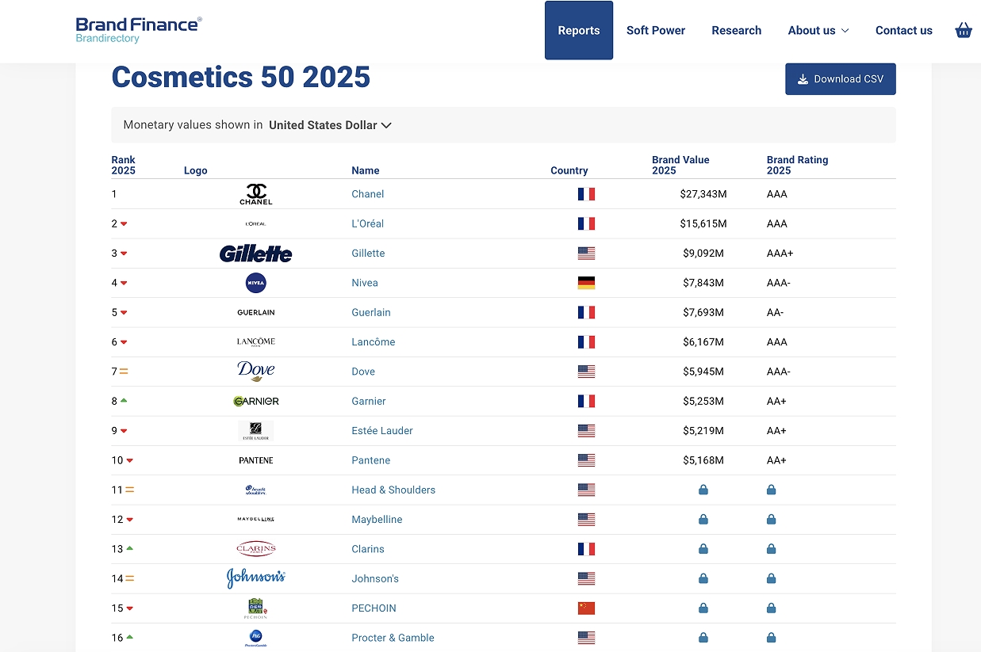Click the brand rating lock for PECHOIN
Image resolution: width=981 pixels, height=652 pixels.
coord(772,608)
